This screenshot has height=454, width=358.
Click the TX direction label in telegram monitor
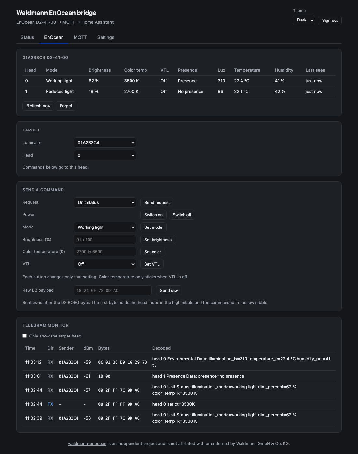tap(50, 404)
